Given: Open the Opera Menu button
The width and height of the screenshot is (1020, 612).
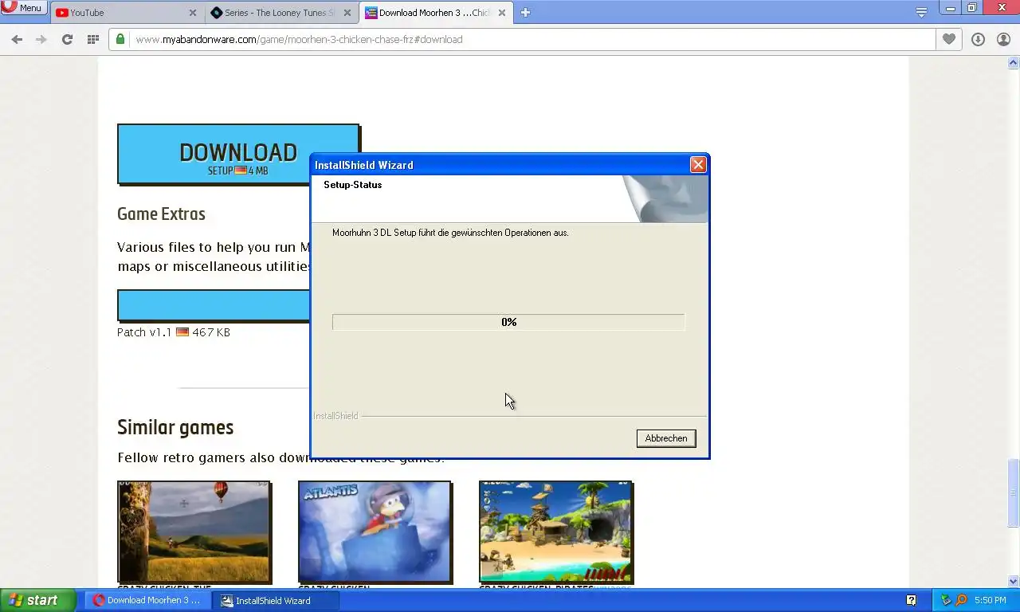Looking at the screenshot, I should [24, 8].
